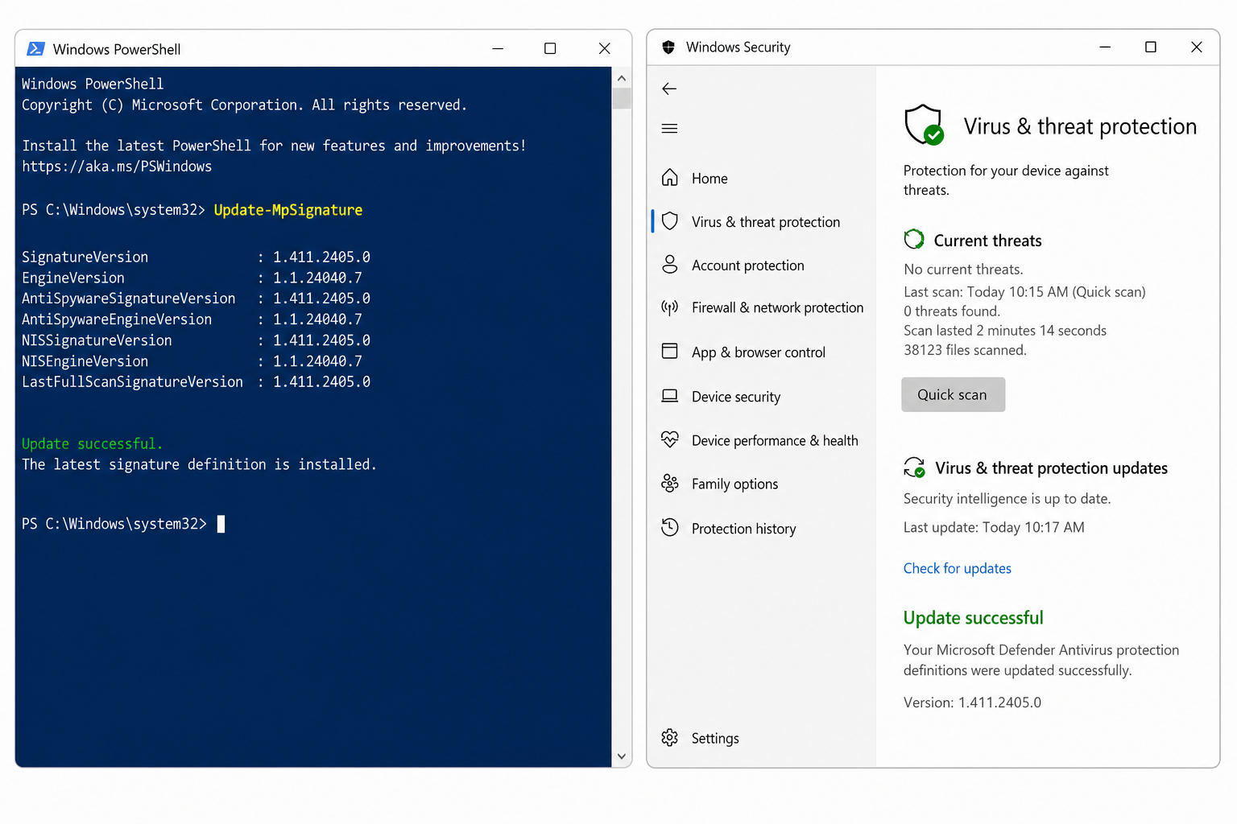
Task: Click the window icon for App & browser control
Action: coord(670,351)
